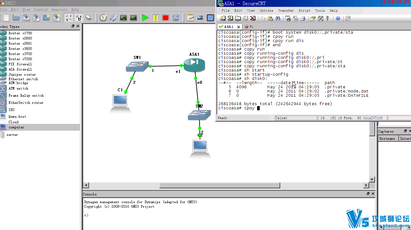Click GNS3 Save topology icon

26,18
